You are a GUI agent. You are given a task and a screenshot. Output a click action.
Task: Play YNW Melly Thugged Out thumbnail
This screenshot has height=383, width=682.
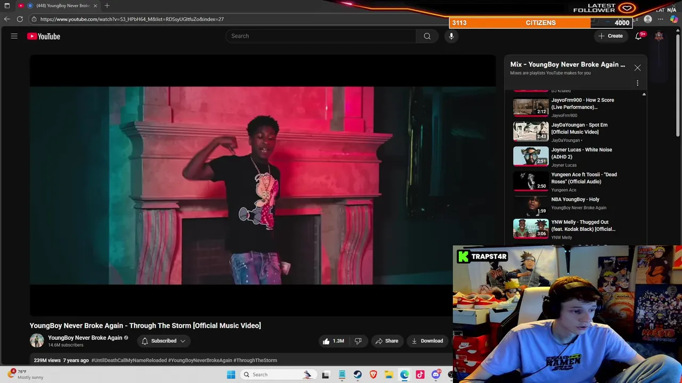click(531, 228)
